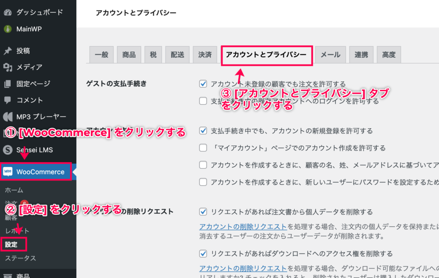The height and width of the screenshot is (278, 439).
Task: Click the MainWP green logo icon
Action: pos(8,29)
